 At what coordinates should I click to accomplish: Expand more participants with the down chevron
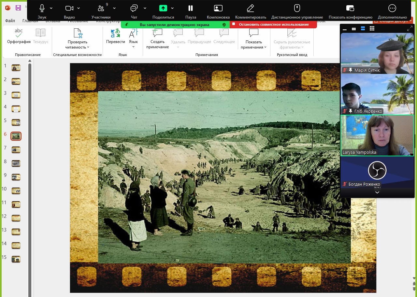tap(377, 192)
